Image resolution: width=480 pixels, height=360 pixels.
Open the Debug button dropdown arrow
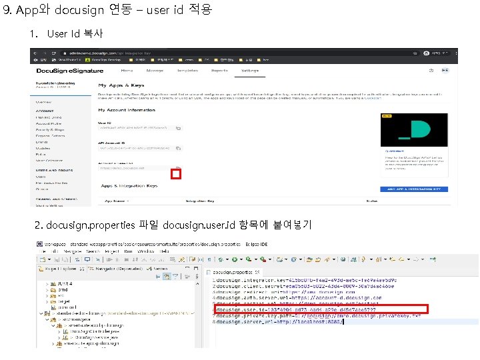click(227, 259)
